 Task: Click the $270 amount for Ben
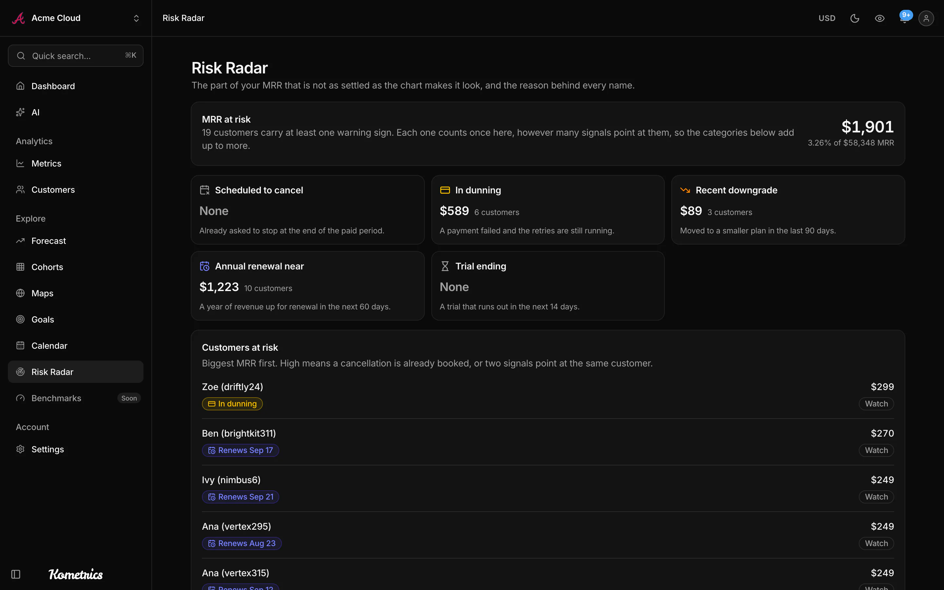(882, 433)
